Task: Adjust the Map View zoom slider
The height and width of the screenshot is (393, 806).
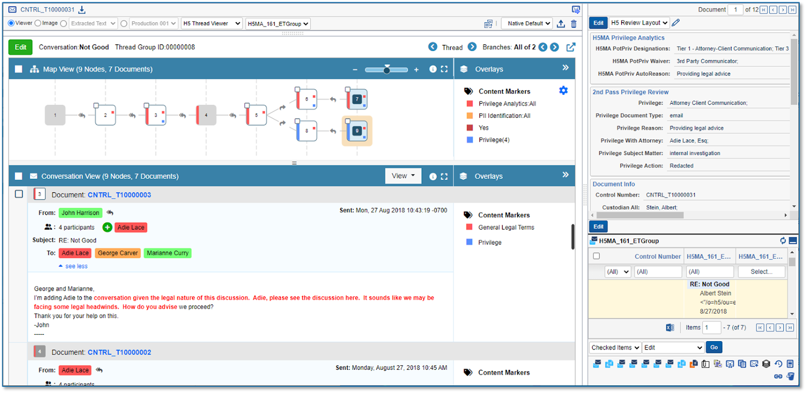Action: point(386,70)
